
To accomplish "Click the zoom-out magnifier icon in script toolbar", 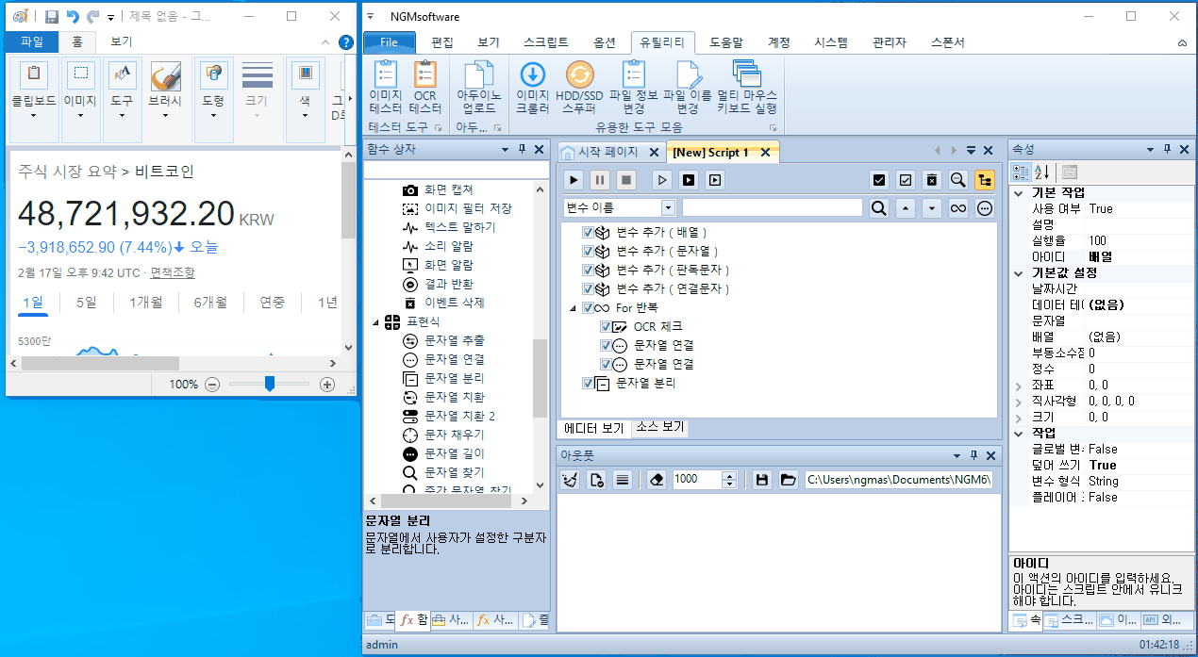I will point(958,180).
